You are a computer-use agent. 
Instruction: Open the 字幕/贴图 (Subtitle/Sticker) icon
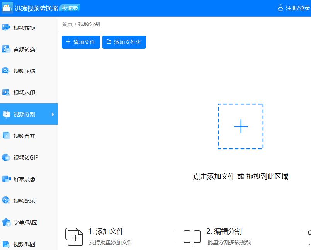[x=6, y=222]
